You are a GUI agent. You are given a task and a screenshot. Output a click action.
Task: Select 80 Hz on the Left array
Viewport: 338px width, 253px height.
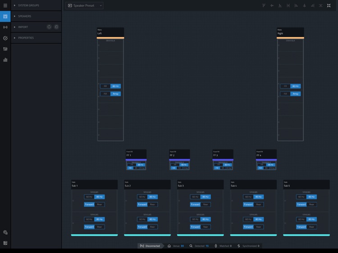coord(115,86)
